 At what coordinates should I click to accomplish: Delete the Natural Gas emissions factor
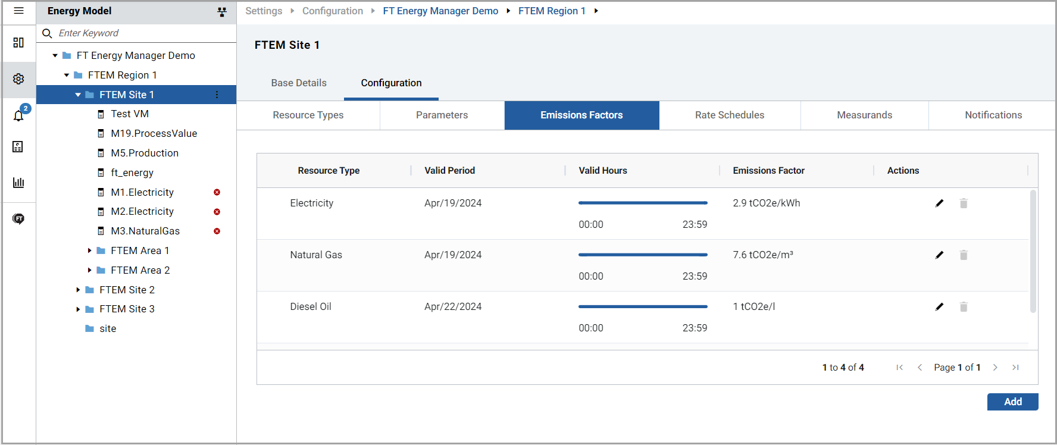tap(964, 255)
